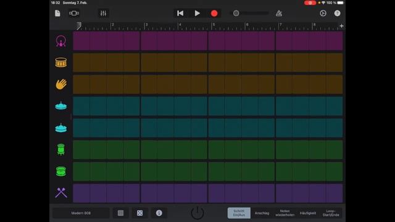Tap the battery indicator in the status bar
The height and width of the screenshot is (222, 395).
point(340,2)
